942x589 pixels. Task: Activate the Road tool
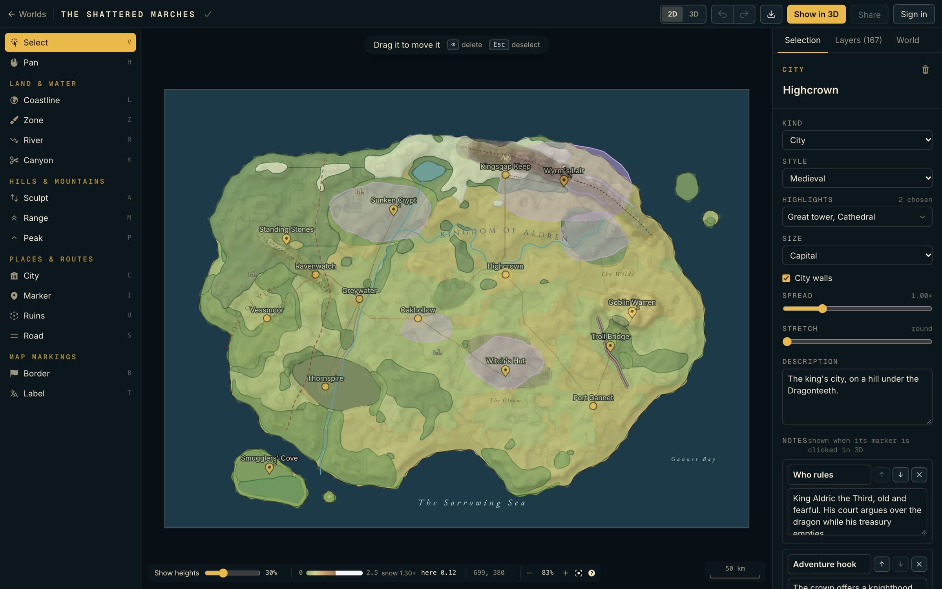pos(70,336)
